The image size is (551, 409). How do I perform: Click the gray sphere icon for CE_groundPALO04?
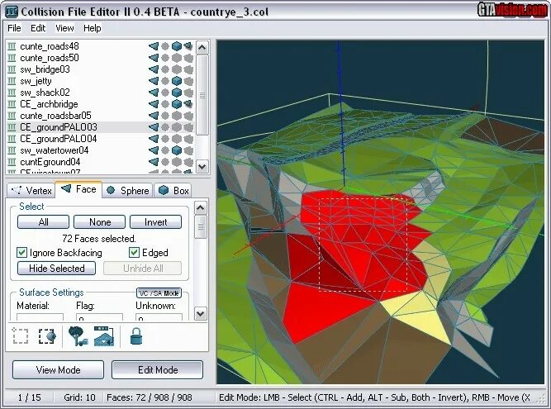pyautogui.click(x=165, y=139)
